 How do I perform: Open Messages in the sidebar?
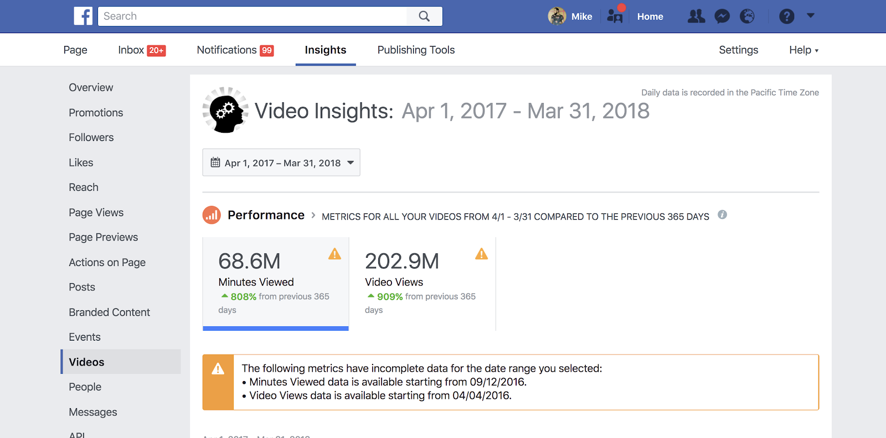tap(93, 412)
